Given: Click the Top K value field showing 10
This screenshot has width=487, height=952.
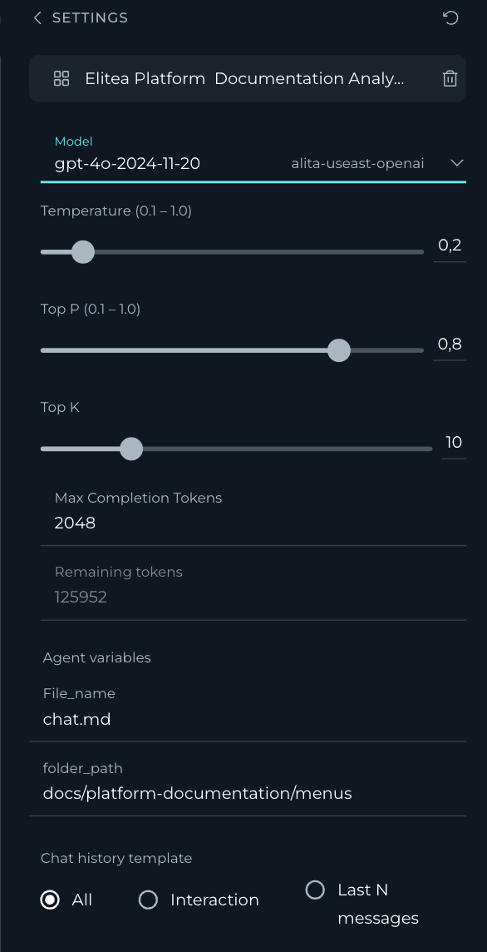Looking at the screenshot, I should click(x=454, y=443).
